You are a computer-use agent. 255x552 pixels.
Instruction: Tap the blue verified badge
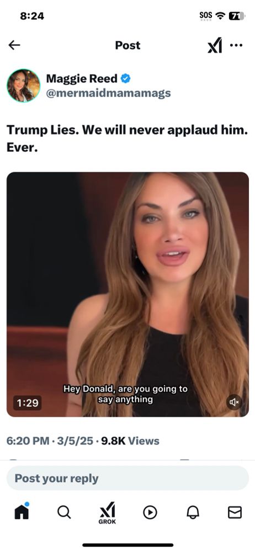click(x=125, y=78)
